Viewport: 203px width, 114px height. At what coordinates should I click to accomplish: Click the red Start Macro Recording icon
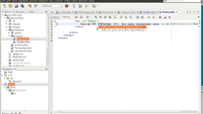(149, 17)
